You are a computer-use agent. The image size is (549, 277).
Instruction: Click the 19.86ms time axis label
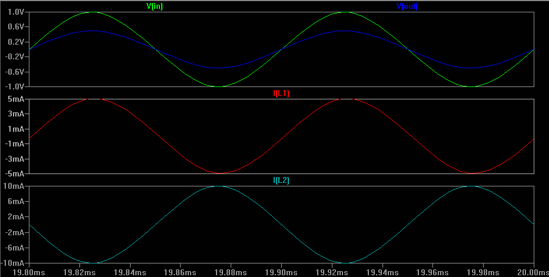[x=180, y=272]
